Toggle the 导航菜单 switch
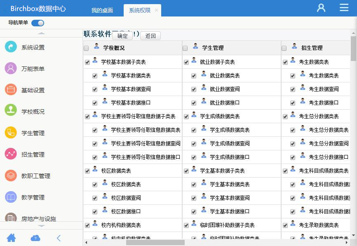The width and height of the screenshot is (357, 246). point(38,23)
